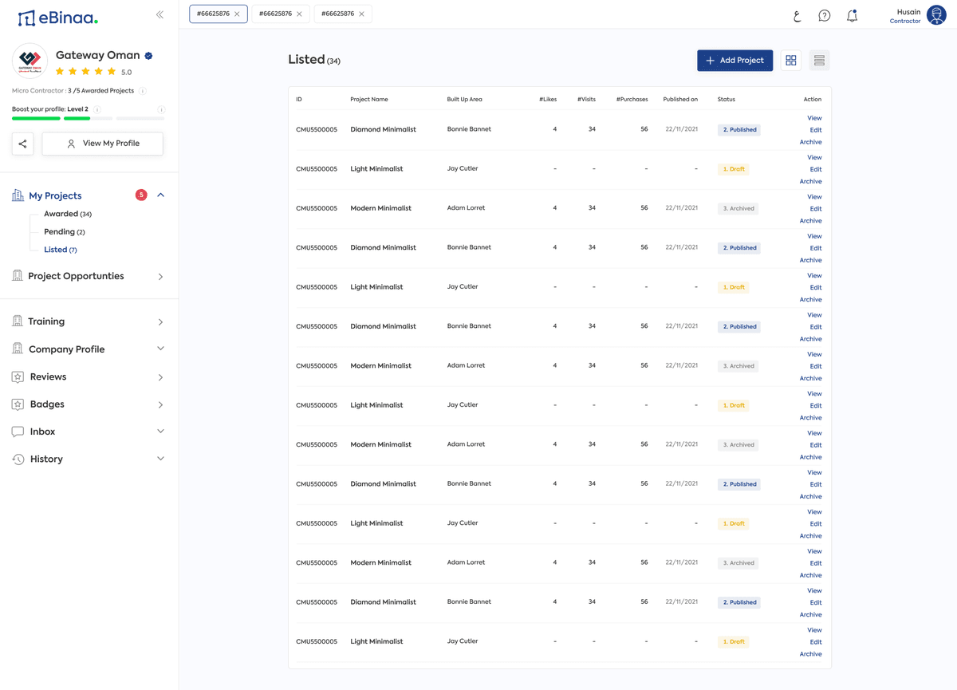957x690 pixels.
Task: Click the share profile icon button
Action: [x=22, y=144]
